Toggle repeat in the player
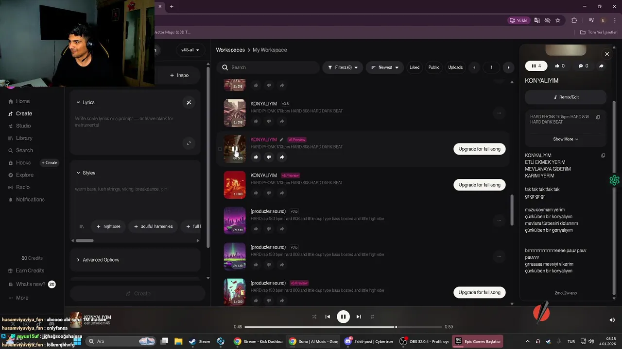Viewport: 622px width, 349px height. point(372,317)
